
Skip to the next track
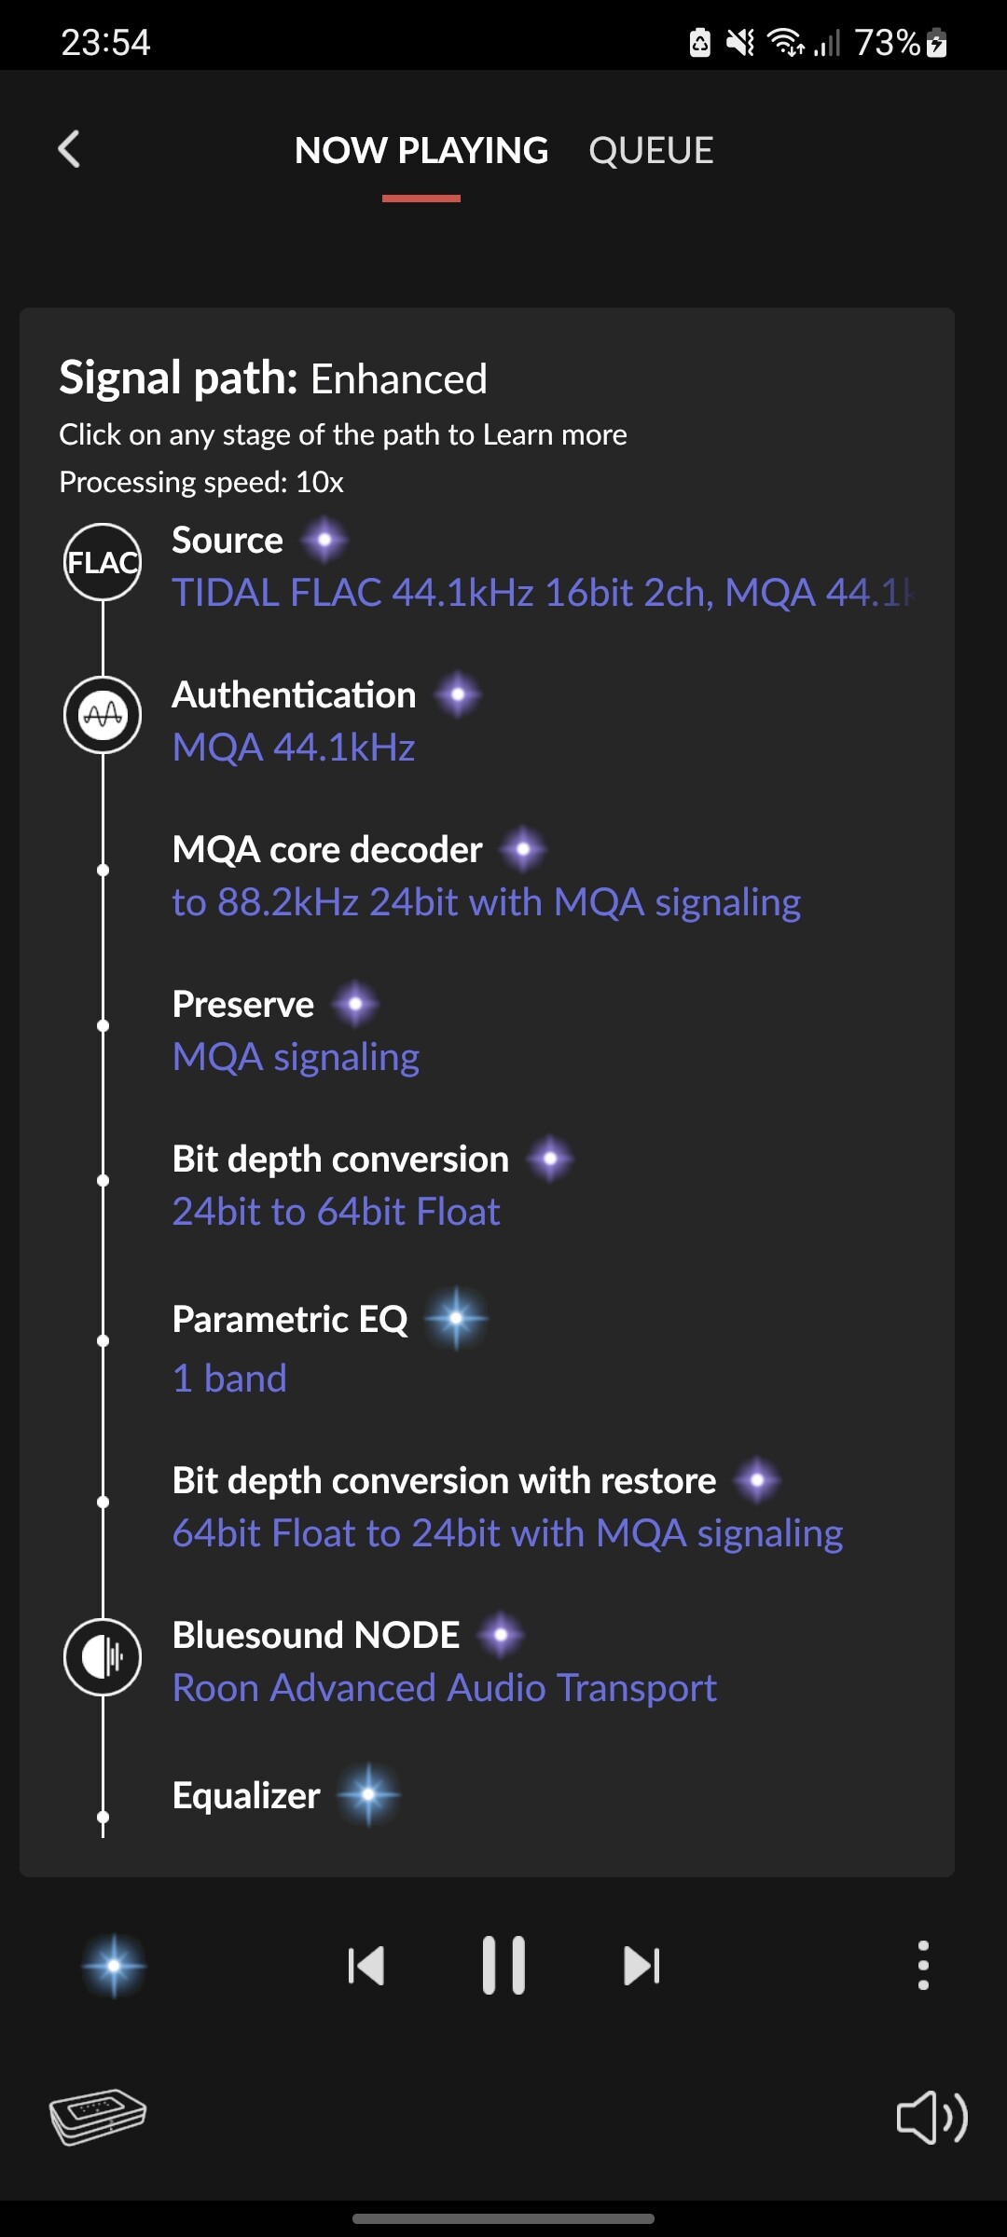pyautogui.click(x=641, y=1966)
